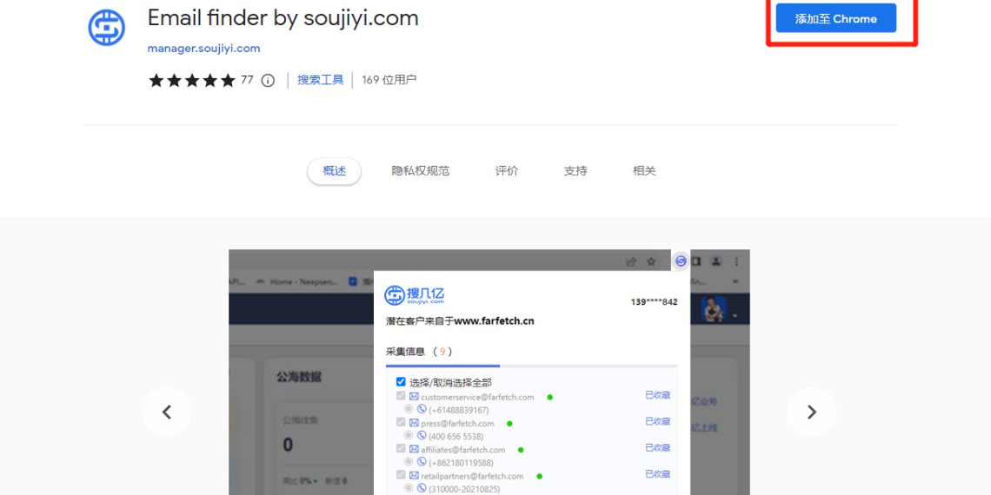This screenshot has width=991, height=495.
Task: Toggle checkbox for press@farfetch.com
Action: click(401, 422)
